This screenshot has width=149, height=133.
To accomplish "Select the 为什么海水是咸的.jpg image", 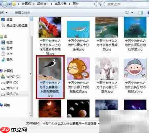I will click(x=107, y=34).
